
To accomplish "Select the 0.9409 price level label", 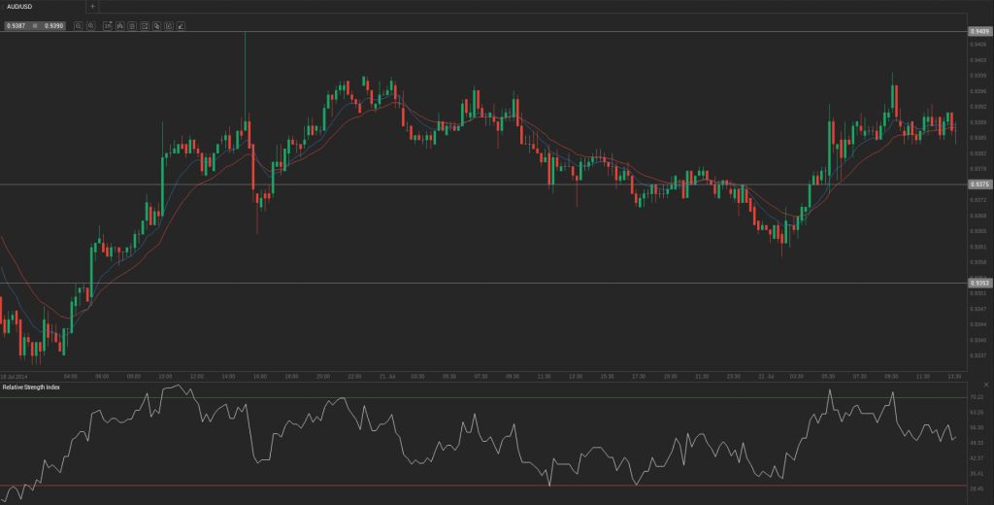I will pyautogui.click(x=978, y=31).
